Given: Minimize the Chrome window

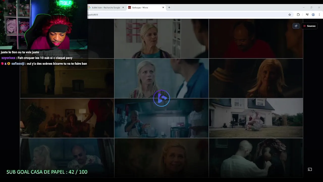Looking at the screenshot, I should 304,8.
